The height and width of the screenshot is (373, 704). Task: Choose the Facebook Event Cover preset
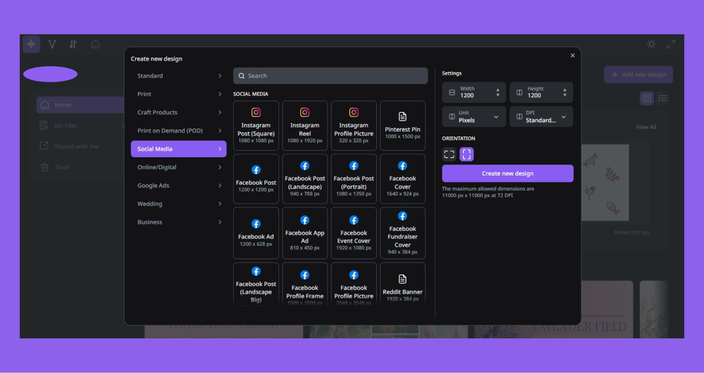(354, 233)
